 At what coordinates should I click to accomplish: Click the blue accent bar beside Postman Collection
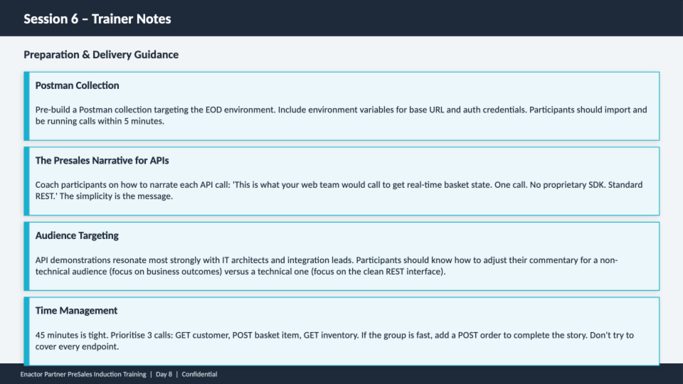pyautogui.click(x=26, y=106)
